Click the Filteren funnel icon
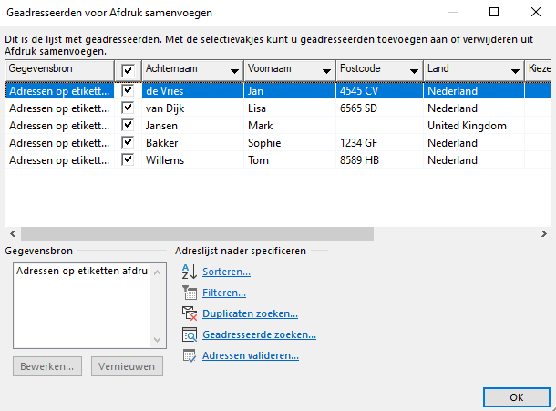This screenshot has height=411, width=556. [x=189, y=293]
